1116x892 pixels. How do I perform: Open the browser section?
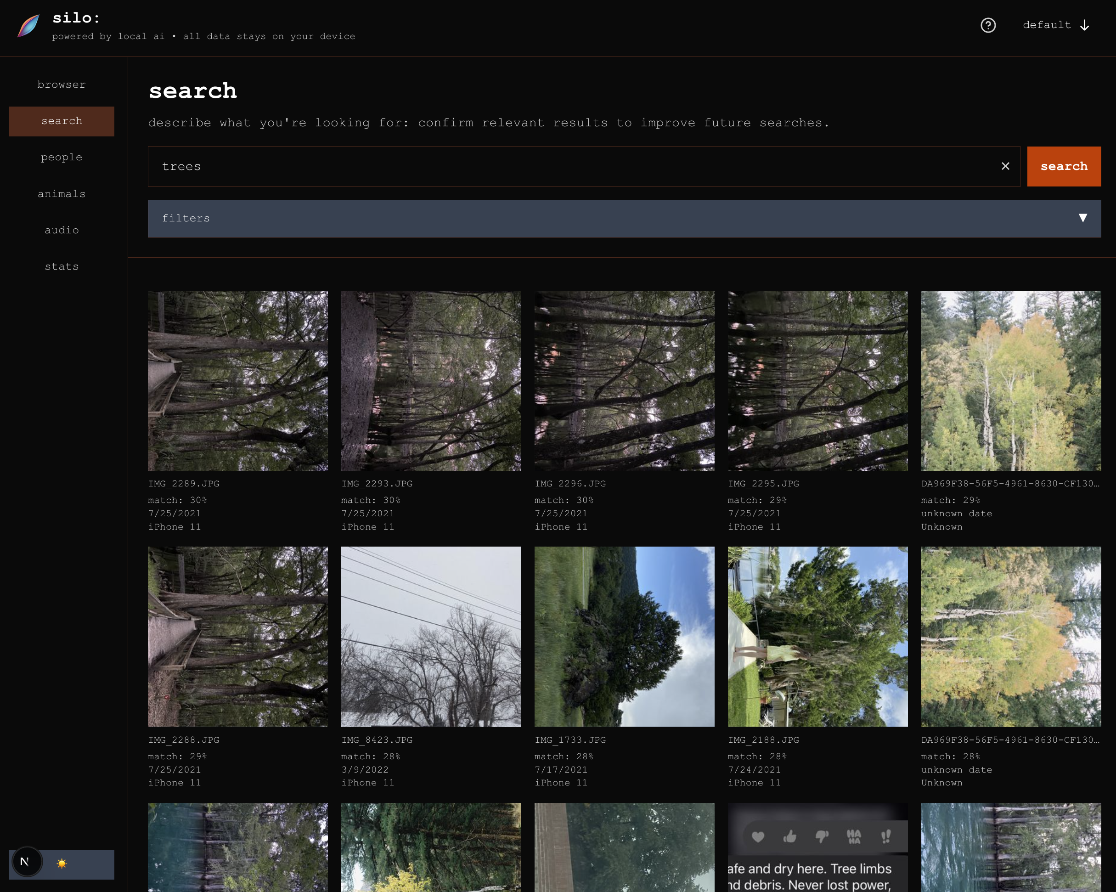tap(61, 85)
